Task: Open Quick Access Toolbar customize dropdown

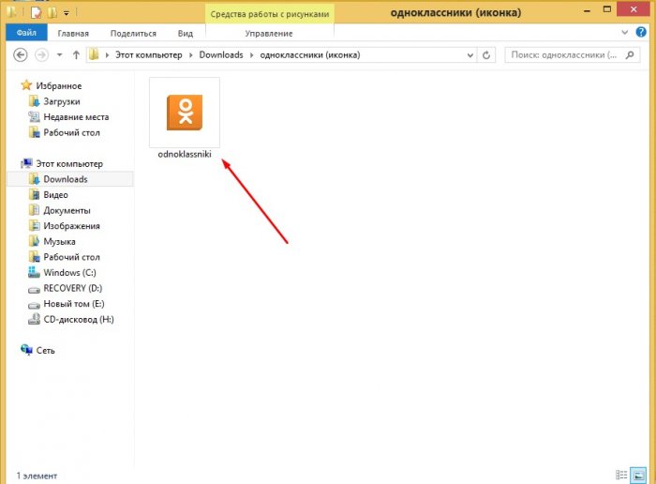Action: (x=67, y=14)
